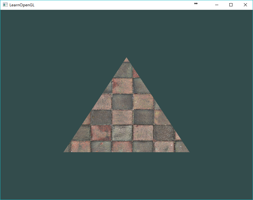Click the bottom-right corner tip of the triangle
253x200 pixels.
tap(188, 151)
